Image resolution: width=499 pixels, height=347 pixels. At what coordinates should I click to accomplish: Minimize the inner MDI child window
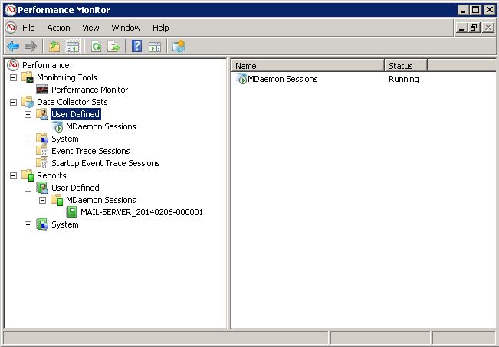click(x=461, y=28)
